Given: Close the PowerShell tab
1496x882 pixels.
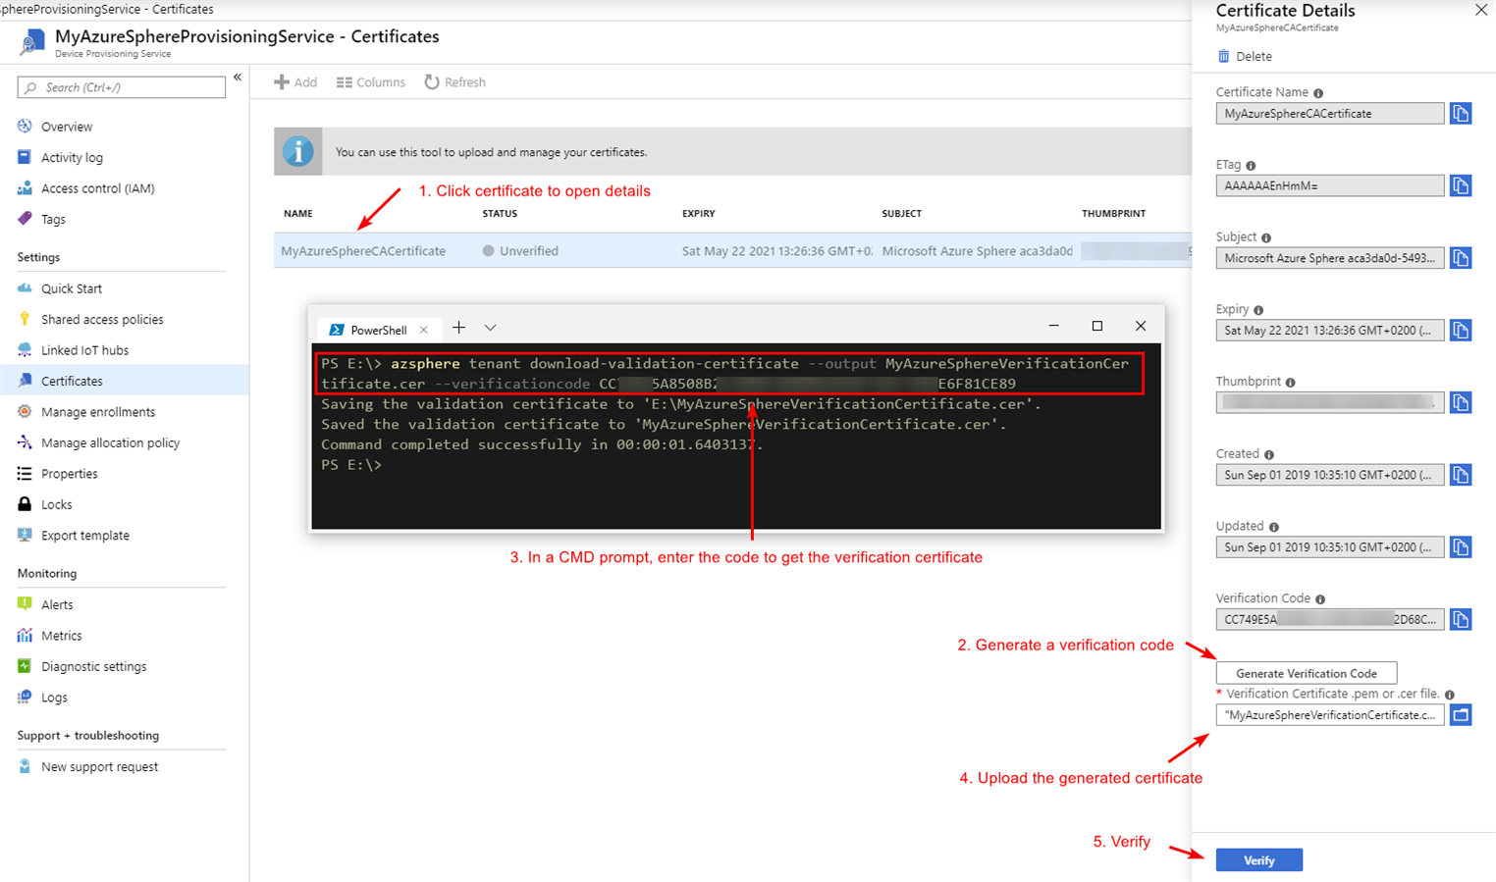Looking at the screenshot, I should pyautogui.click(x=423, y=330).
